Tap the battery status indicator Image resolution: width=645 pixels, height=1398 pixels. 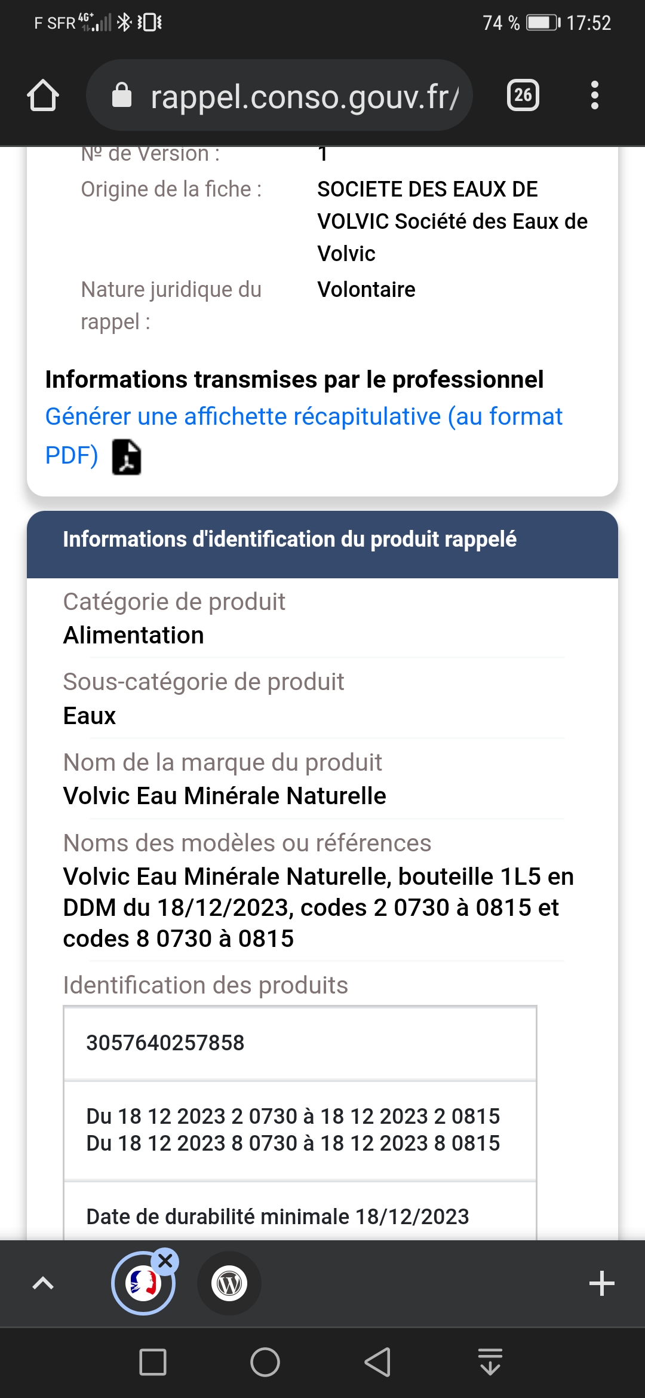[543, 23]
